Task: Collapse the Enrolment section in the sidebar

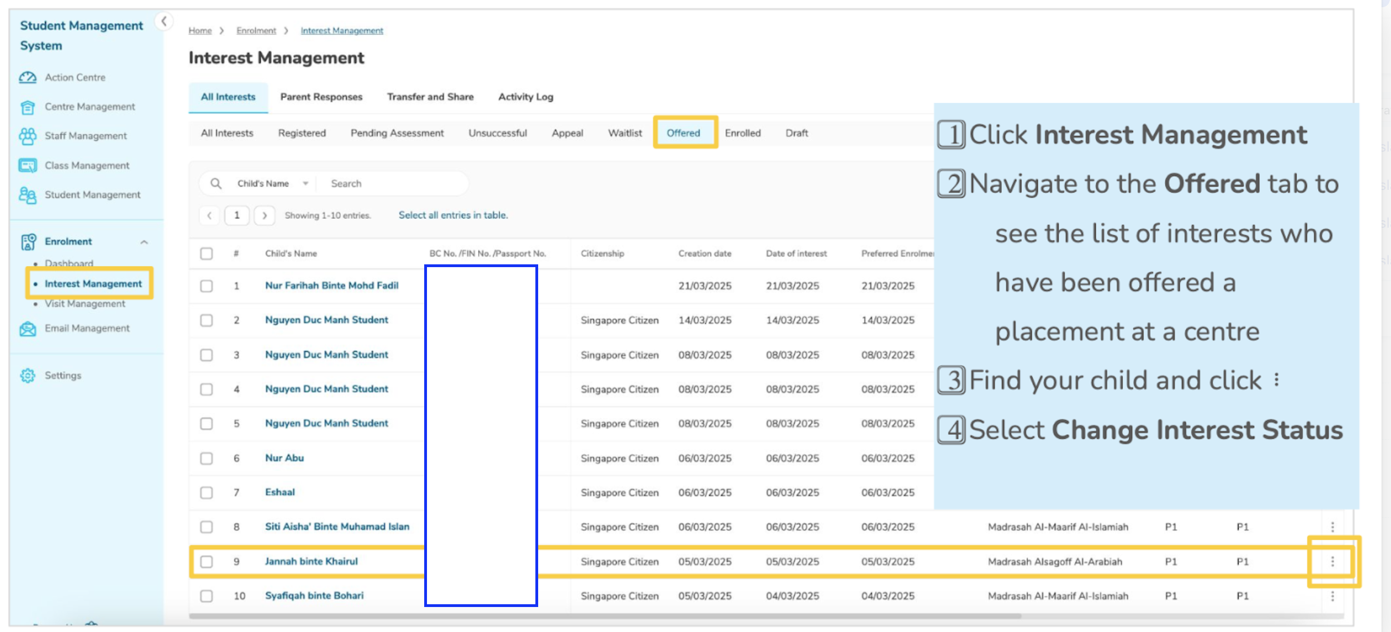Action: click(144, 242)
